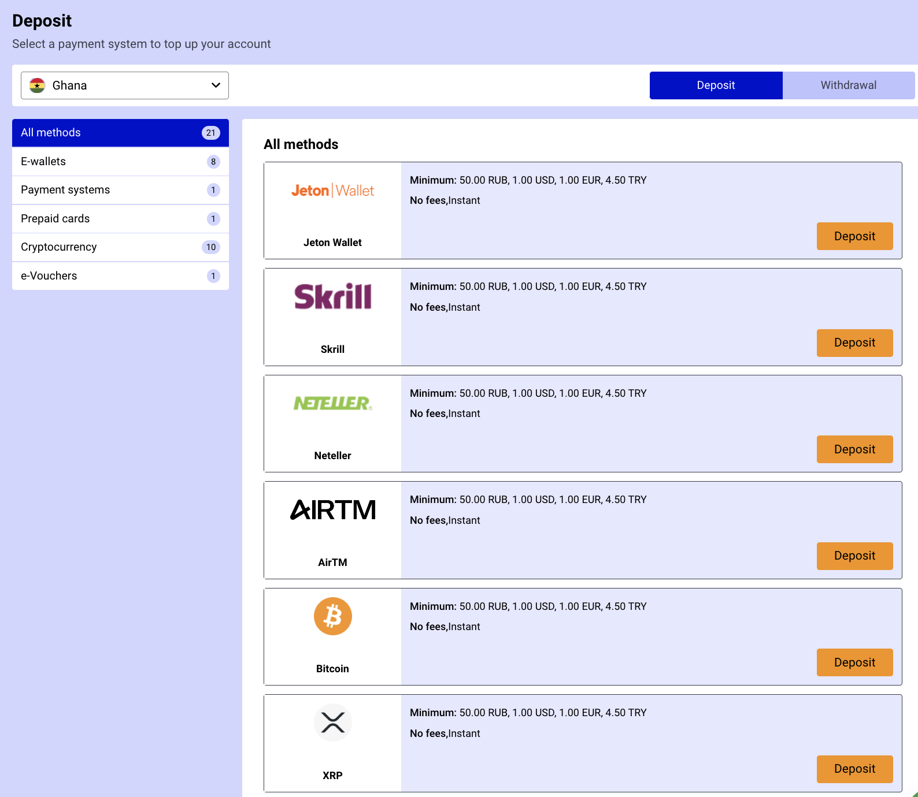Viewport: 918px width, 797px height.
Task: Click the 21 count badge on All methods
Action: (211, 133)
